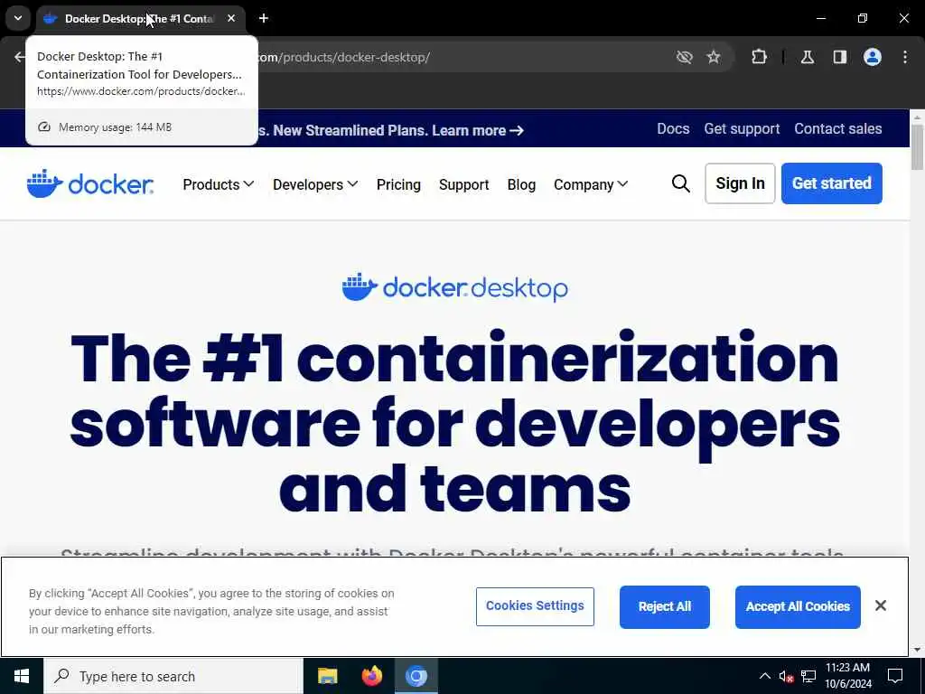Screen dimensions: 925x694
Task: Click Accept All Cookies button
Action: tap(798, 606)
